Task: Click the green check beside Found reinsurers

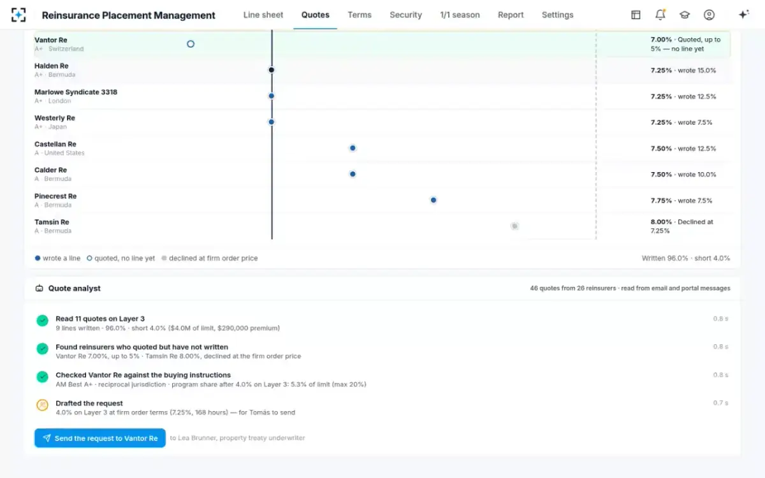Action: tap(42, 349)
